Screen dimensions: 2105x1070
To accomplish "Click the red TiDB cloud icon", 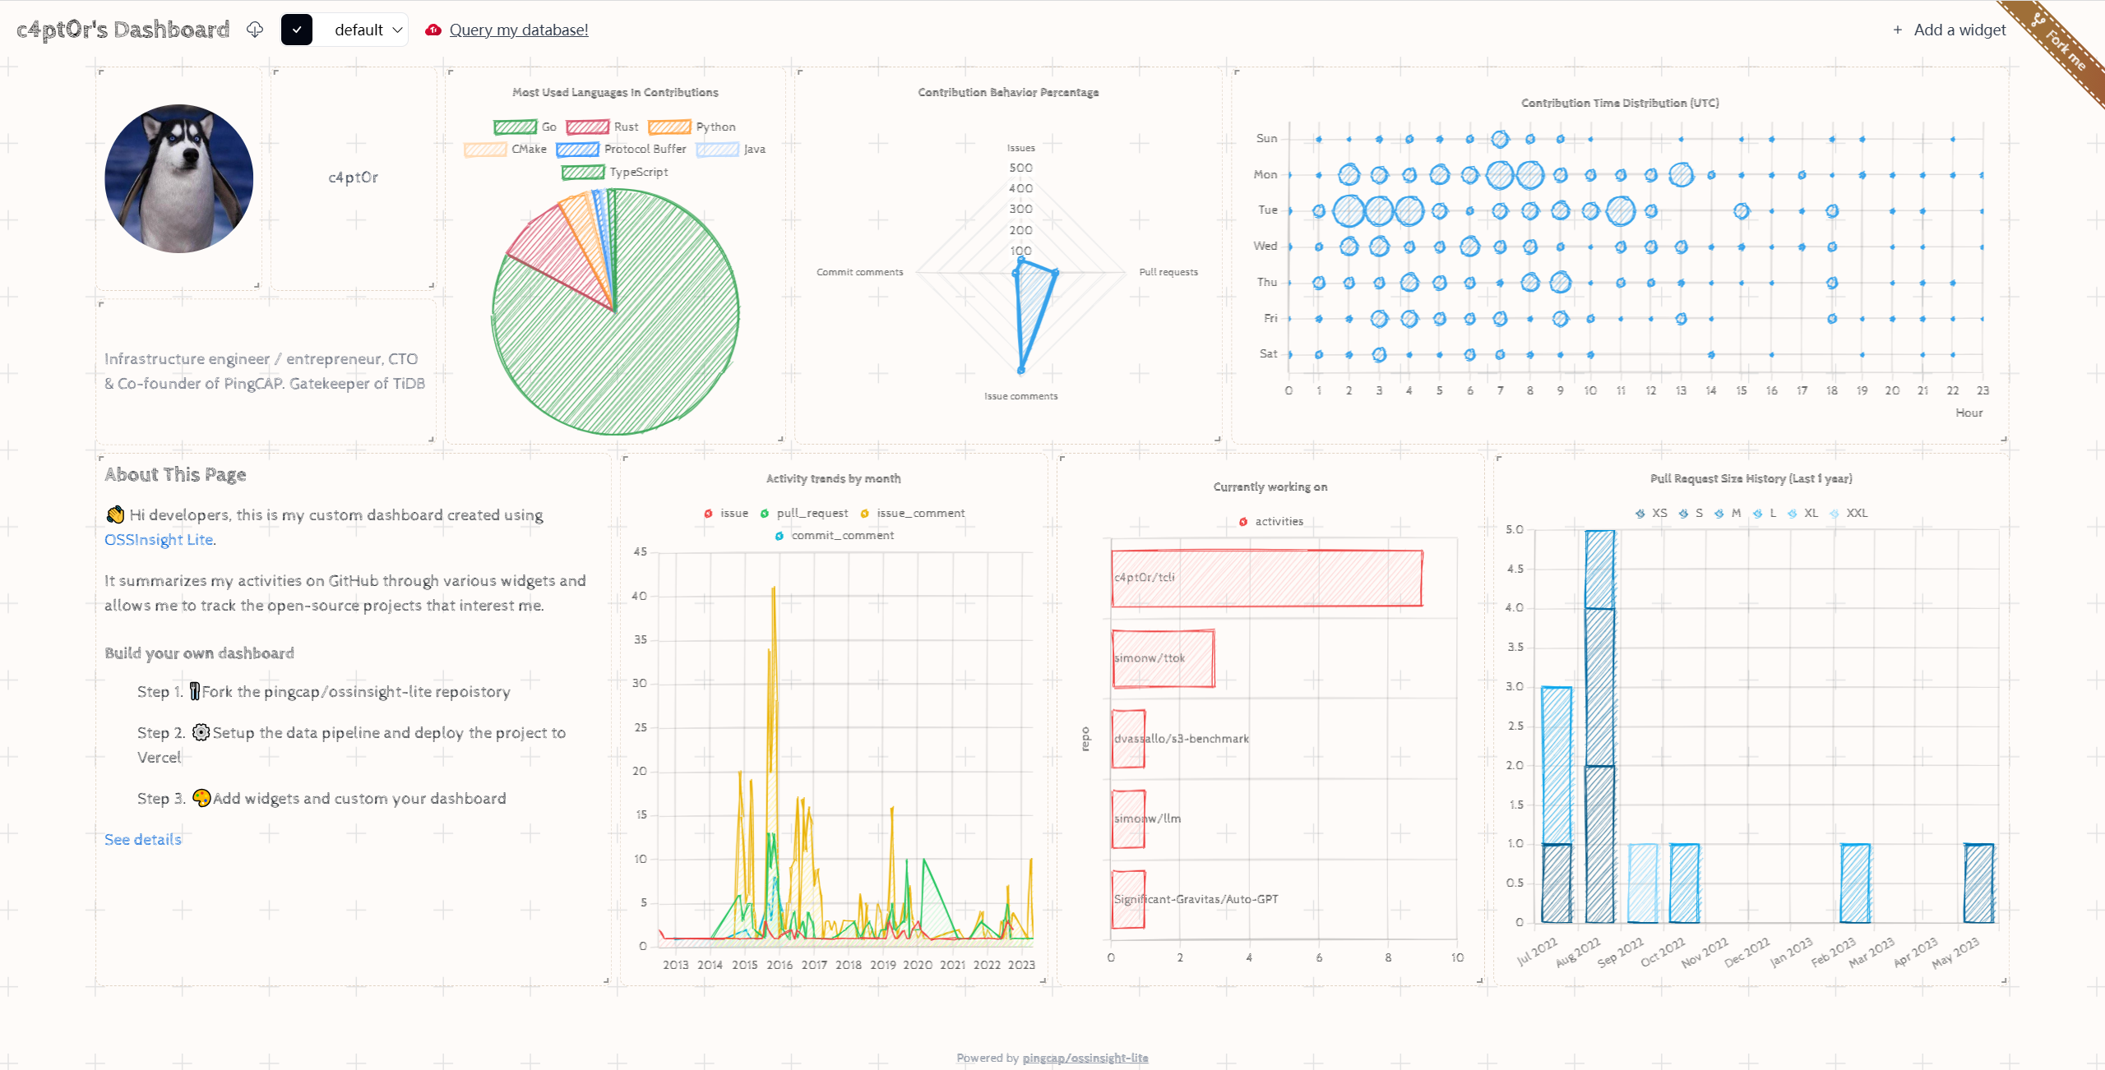I will point(433,30).
